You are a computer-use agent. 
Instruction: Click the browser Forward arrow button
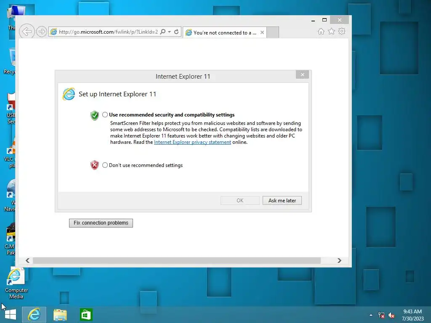tap(42, 32)
